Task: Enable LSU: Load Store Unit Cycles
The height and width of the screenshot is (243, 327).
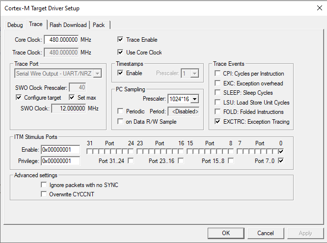Action: 218,102
